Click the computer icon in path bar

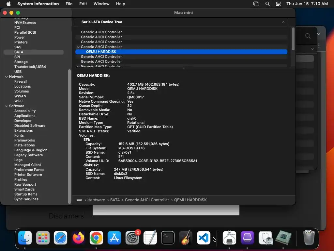pyautogui.click(x=79, y=200)
